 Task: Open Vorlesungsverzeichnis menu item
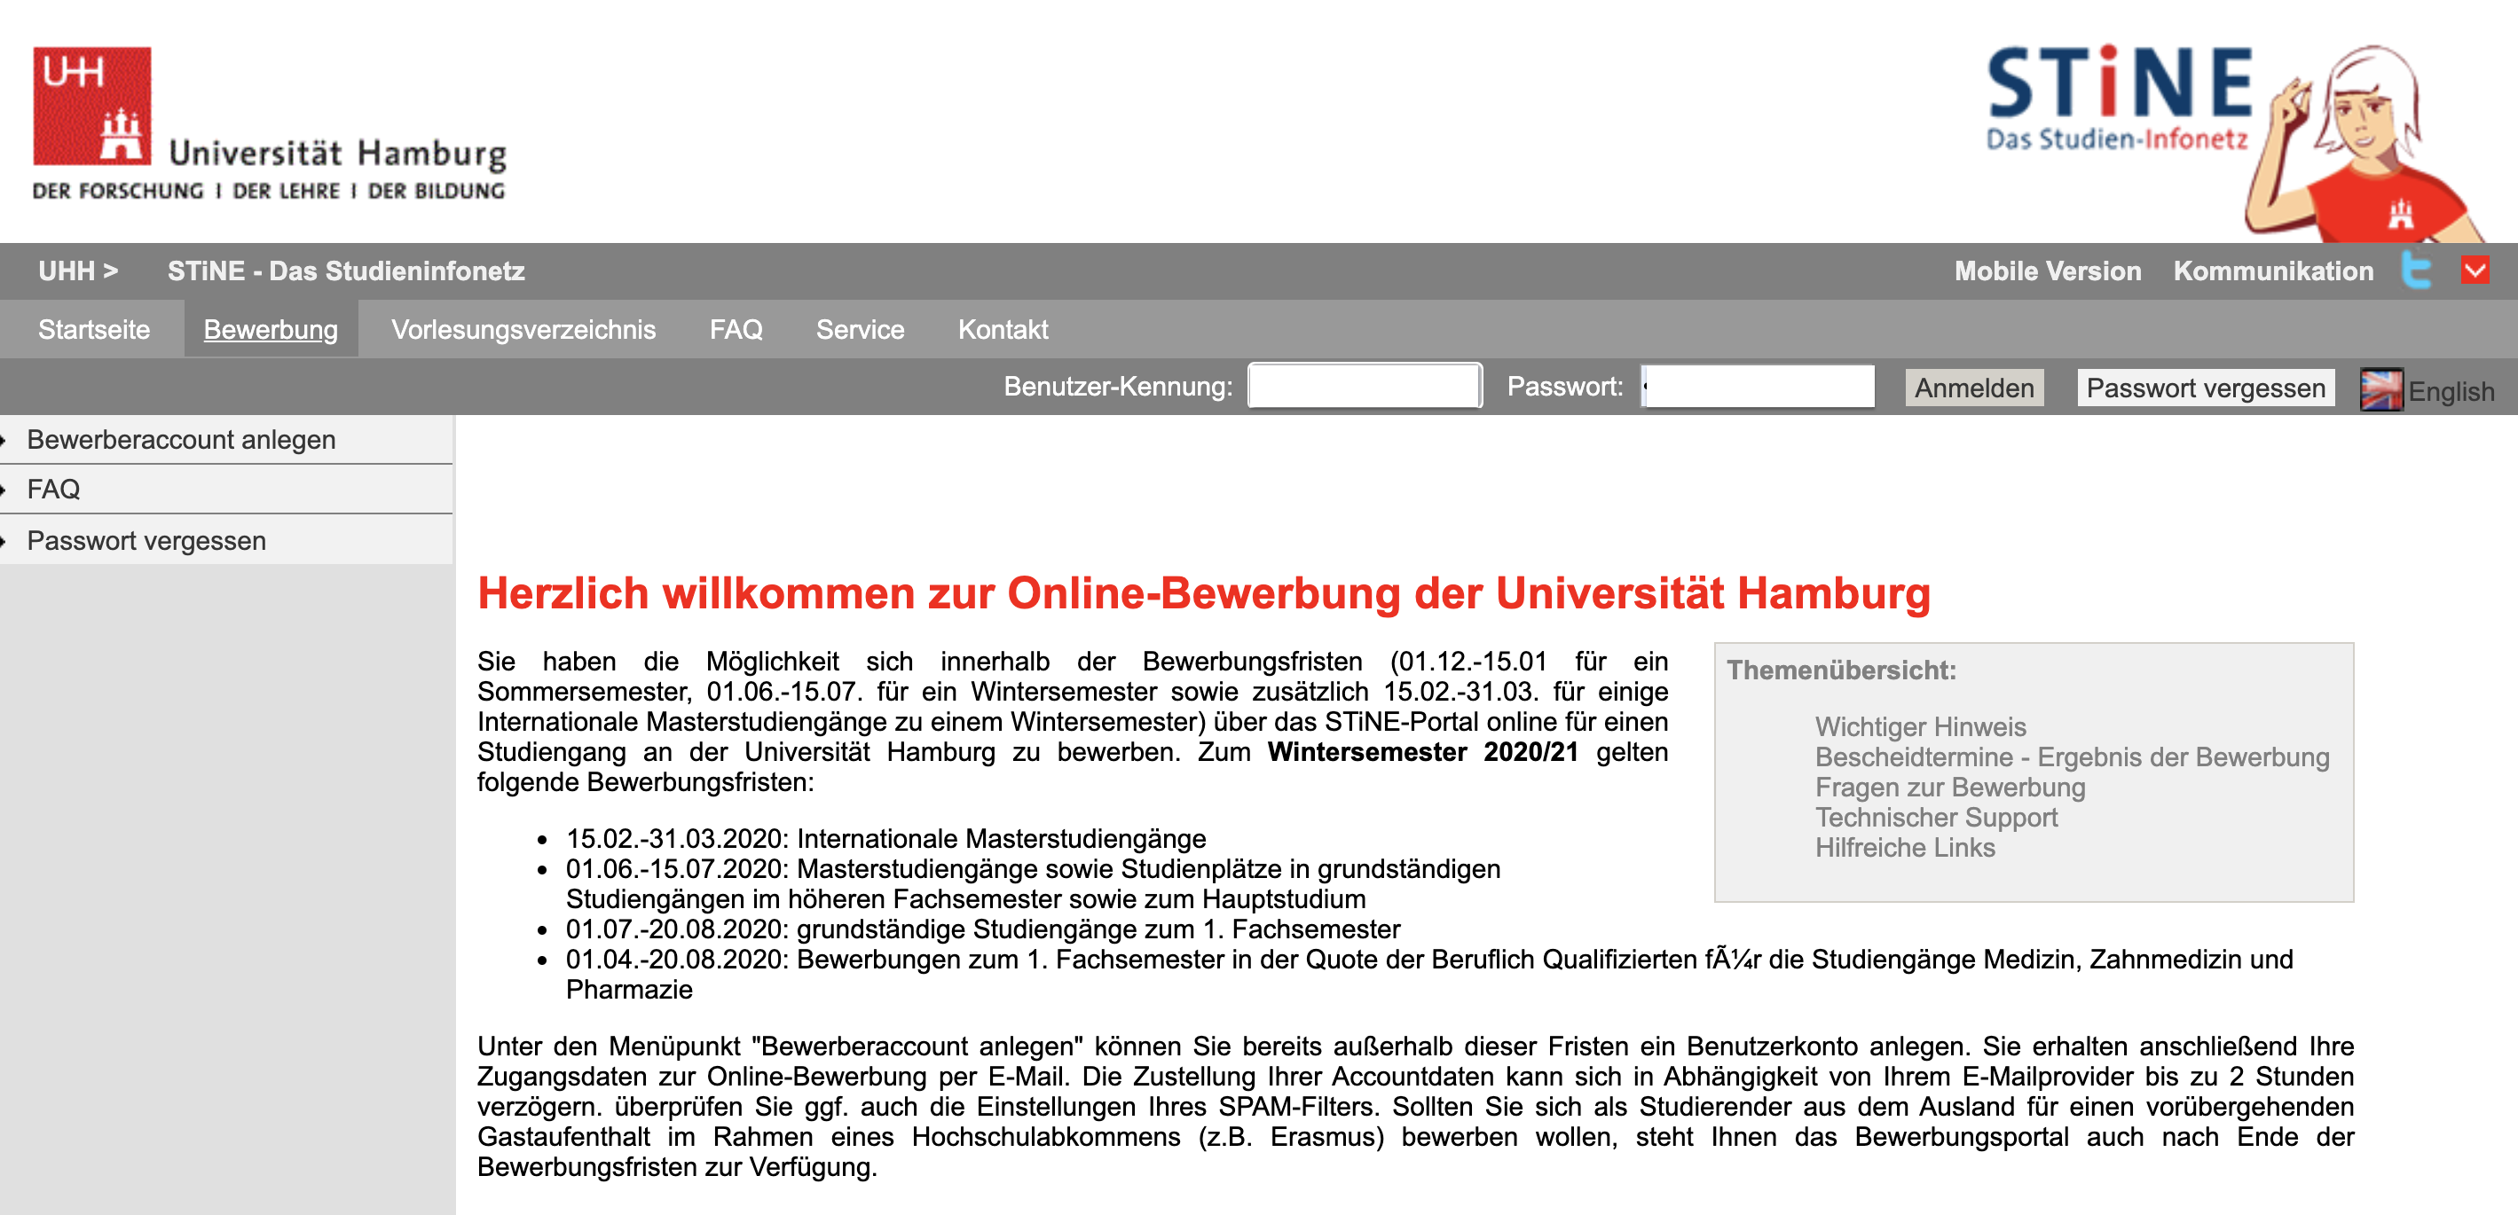point(523,329)
